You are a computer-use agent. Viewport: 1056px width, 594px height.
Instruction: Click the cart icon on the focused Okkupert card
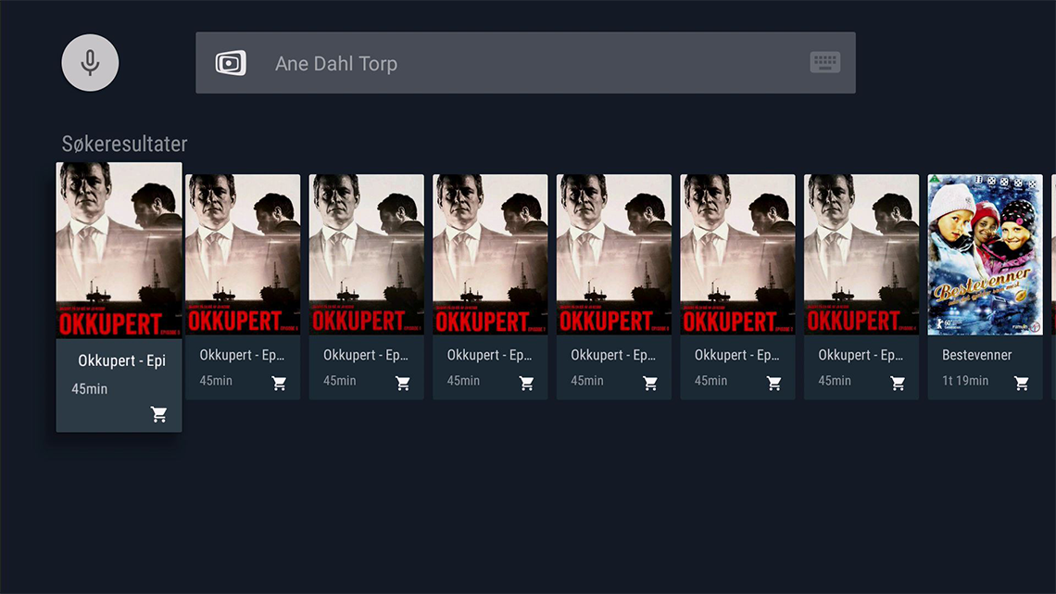[159, 414]
